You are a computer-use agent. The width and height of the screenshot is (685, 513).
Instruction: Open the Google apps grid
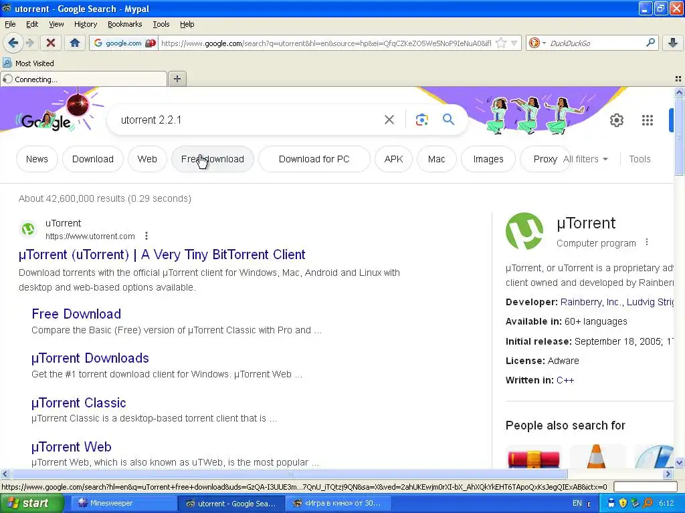point(648,120)
